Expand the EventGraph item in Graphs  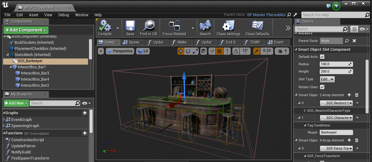(4, 120)
